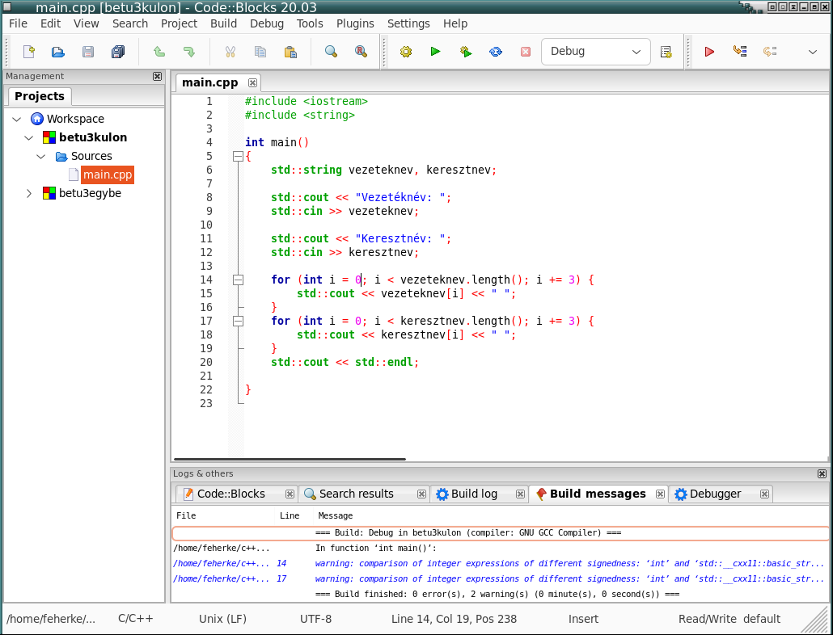Click the Insert mode status field
Image resolution: width=833 pixels, height=635 pixels.
pos(583,619)
